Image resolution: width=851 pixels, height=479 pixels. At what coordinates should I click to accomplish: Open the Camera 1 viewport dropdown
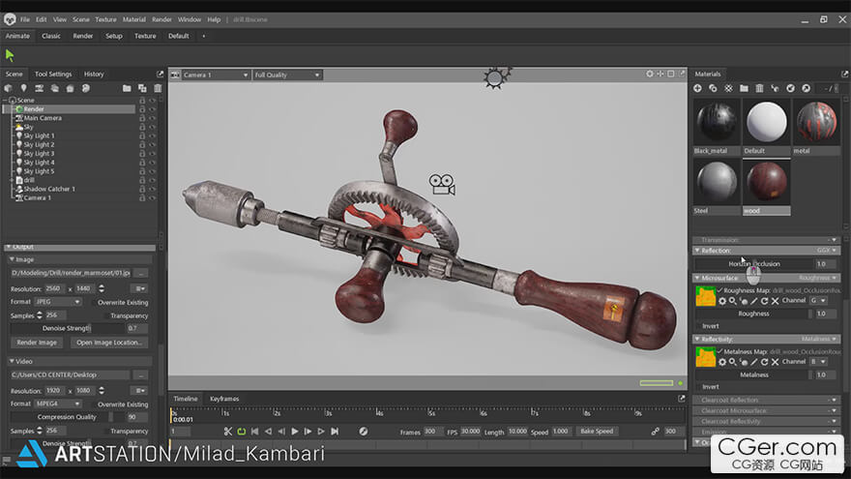click(x=216, y=75)
